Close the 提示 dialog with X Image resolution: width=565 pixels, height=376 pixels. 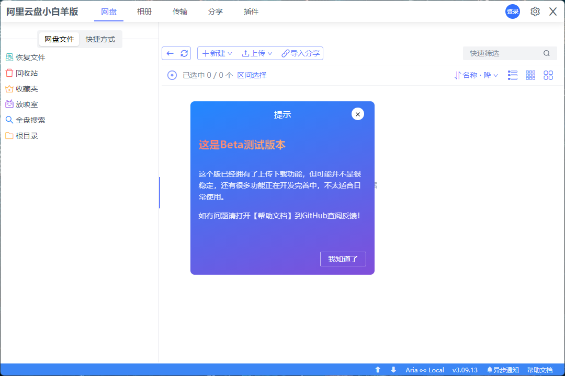358,114
